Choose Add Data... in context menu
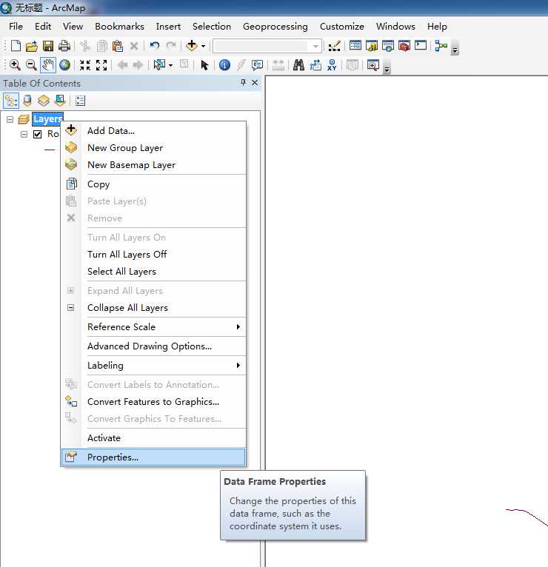Viewport: 548px width, 567px height. click(153, 130)
